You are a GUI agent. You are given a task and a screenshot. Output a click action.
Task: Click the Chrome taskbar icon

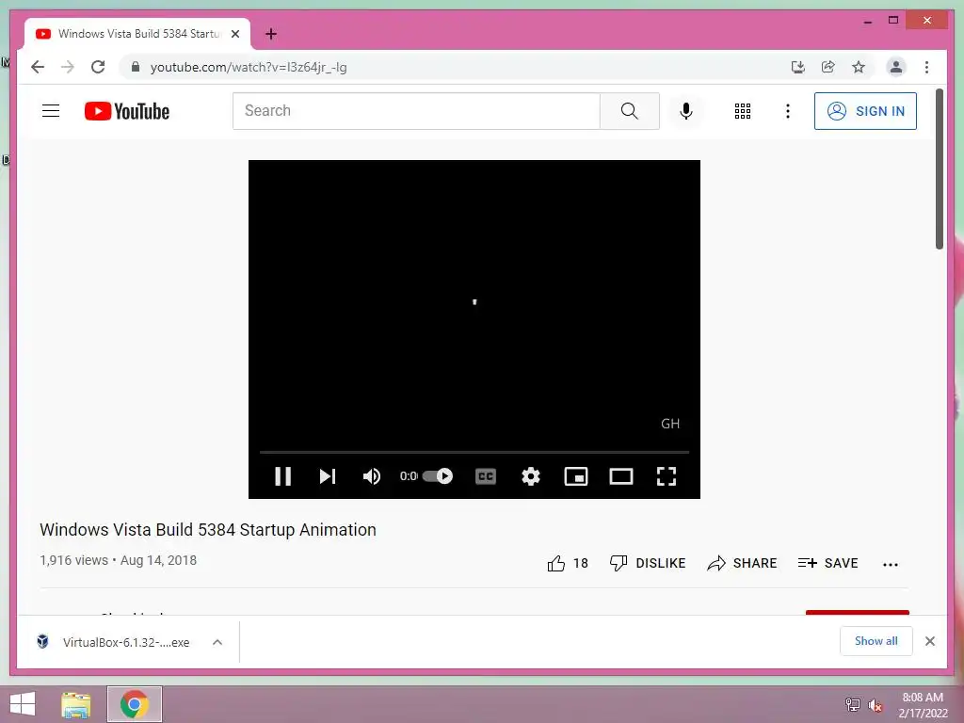(x=135, y=704)
